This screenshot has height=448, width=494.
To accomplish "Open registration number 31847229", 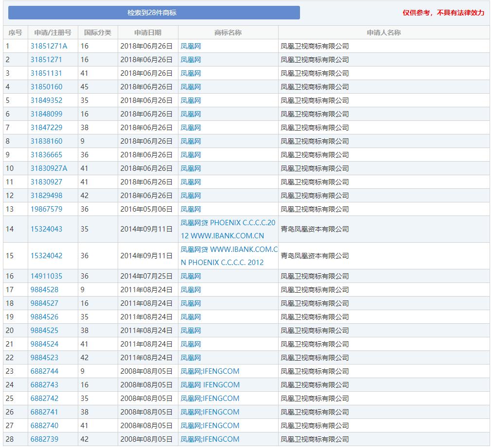I will point(46,128).
